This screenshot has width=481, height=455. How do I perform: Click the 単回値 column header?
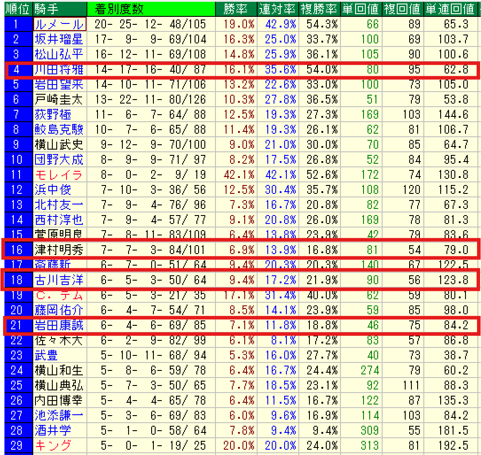click(x=361, y=8)
